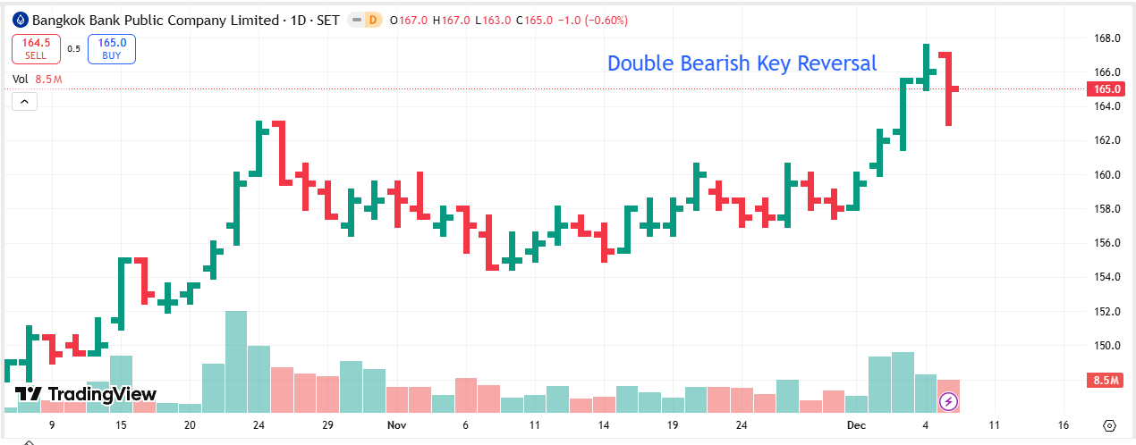
Task: Click the 154.0 price axis label
Action: [x=1107, y=277]
